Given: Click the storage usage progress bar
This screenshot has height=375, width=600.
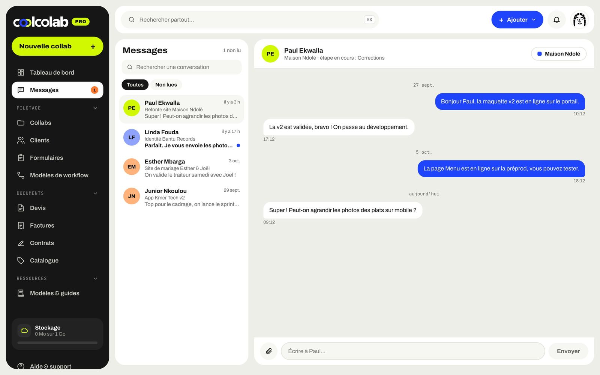Looking at the screenshot, I should point(57,343).
